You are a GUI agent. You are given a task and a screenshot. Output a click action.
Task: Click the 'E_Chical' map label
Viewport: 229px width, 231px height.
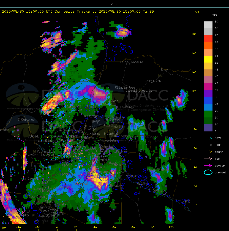(x=88, y=126)
